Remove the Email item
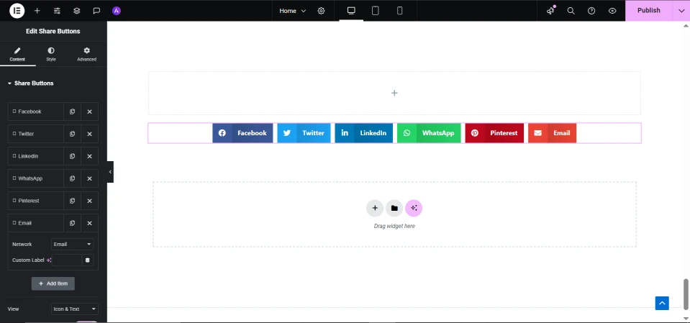Screen dimensions: 690x323 [89, 223]
